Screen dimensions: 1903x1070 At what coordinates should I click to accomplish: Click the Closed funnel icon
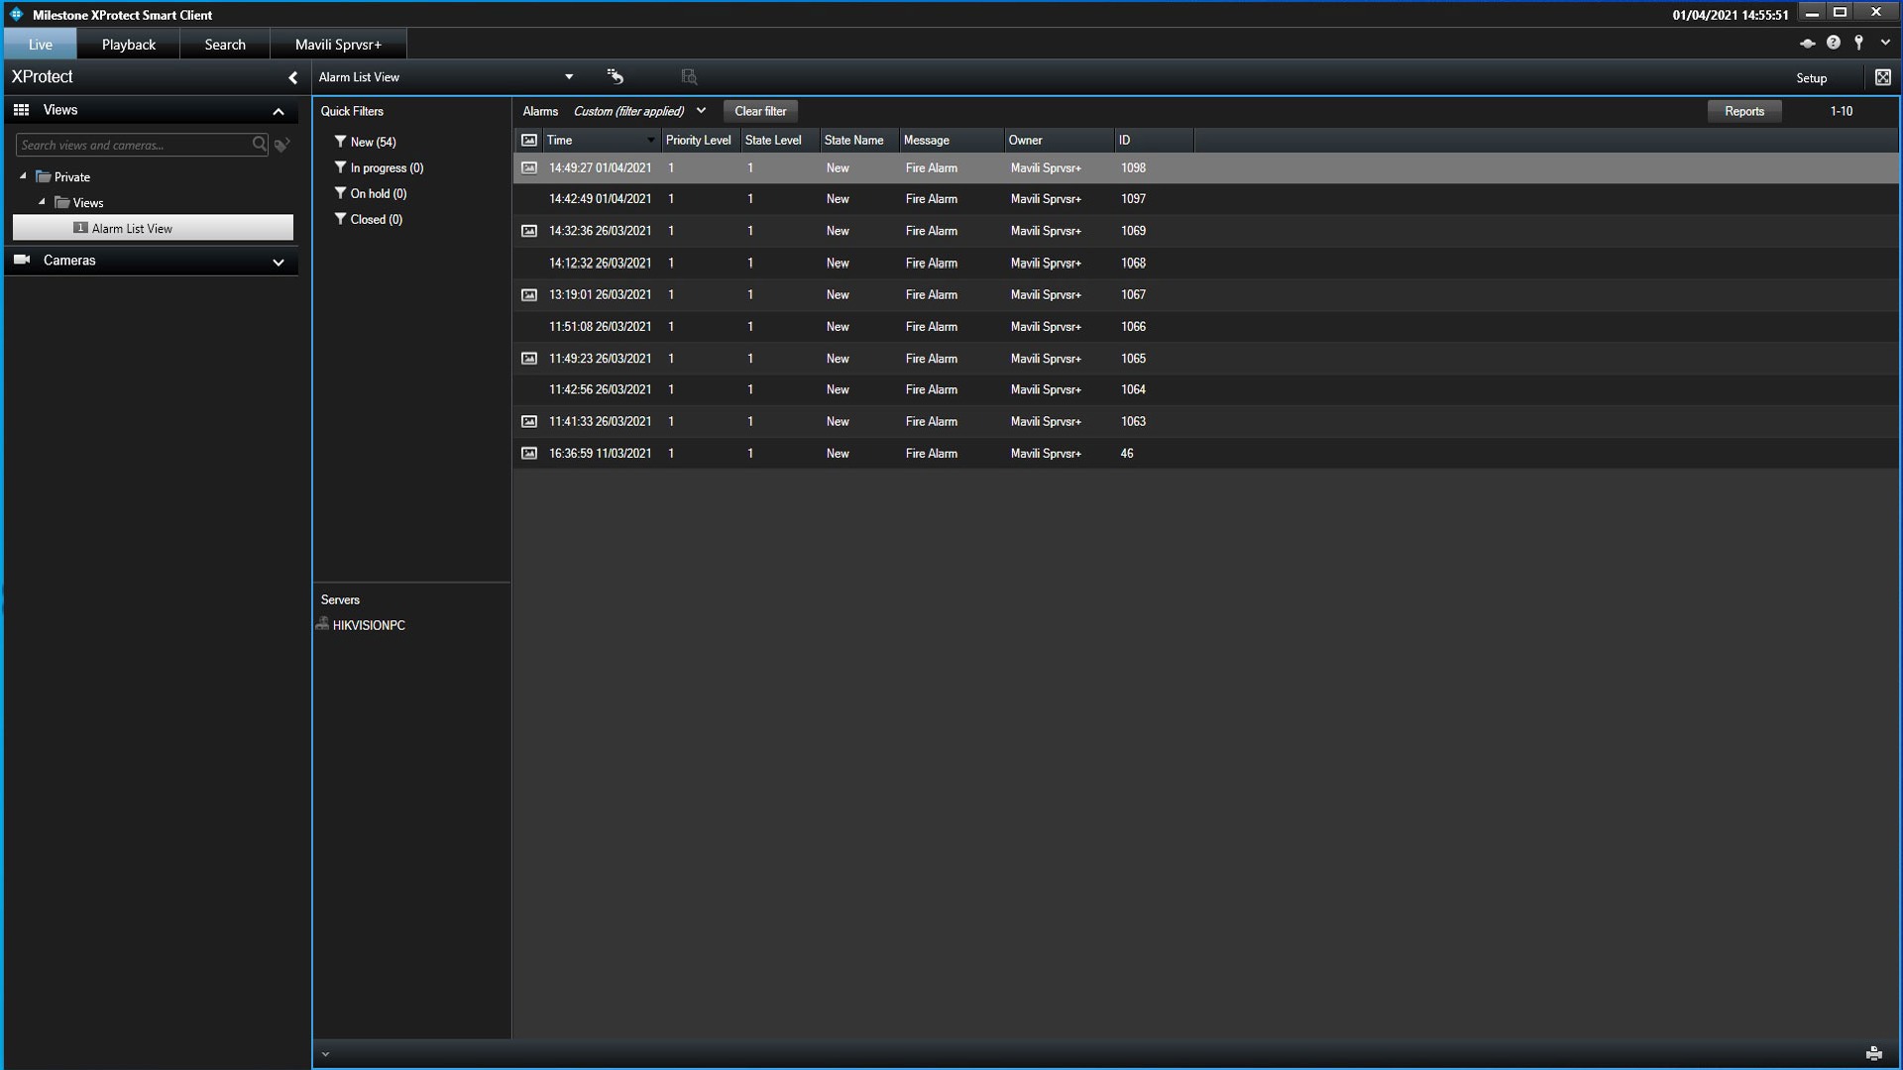tap(340, 218)
